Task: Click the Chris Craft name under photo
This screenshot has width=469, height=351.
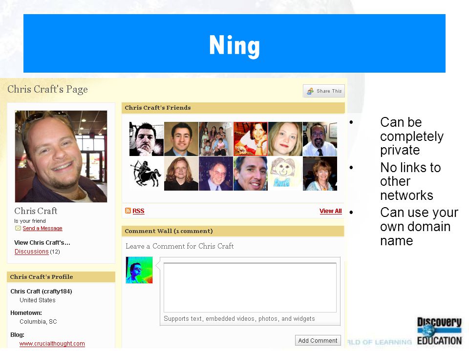Action: [36, 211]
